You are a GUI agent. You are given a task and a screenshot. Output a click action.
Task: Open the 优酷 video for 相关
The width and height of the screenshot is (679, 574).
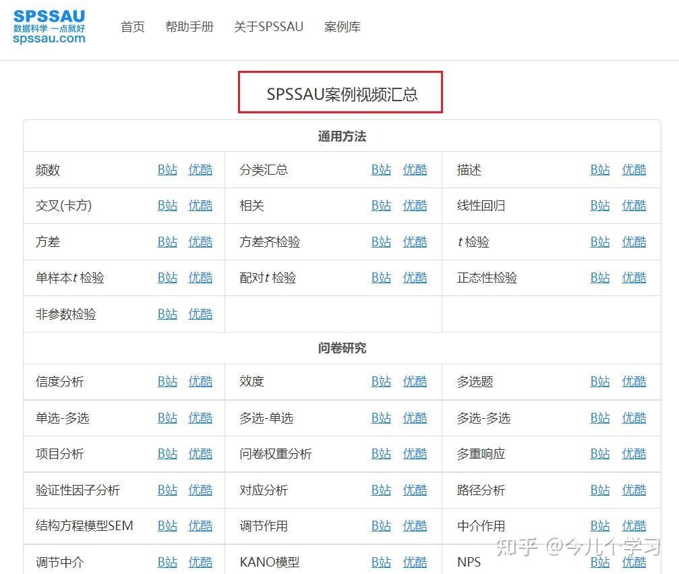click(415, 206)
